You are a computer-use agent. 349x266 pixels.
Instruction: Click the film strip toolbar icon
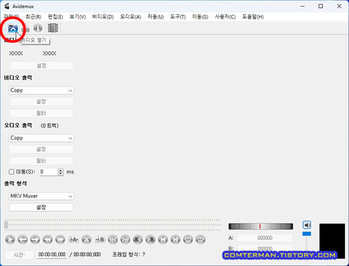coord(53,28)
